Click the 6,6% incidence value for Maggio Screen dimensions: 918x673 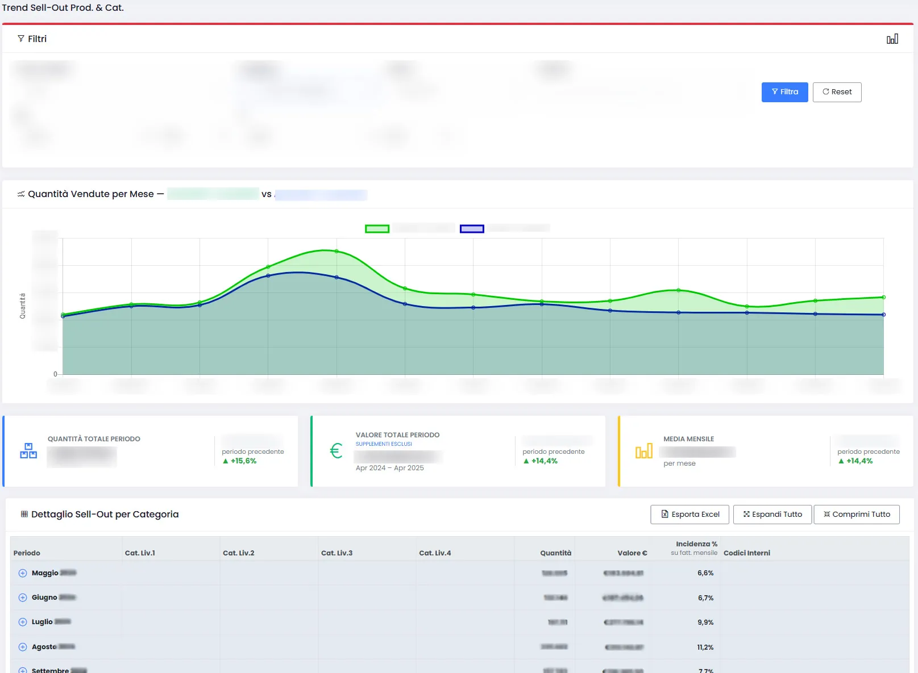[705, 573]
